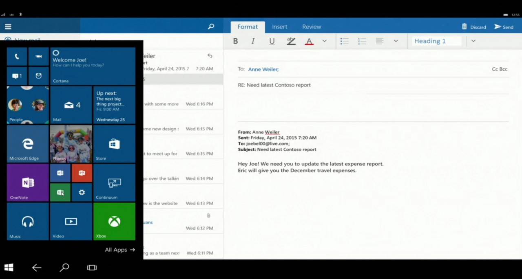Open the Store tile
This screenshot has height=279, width=522.
[114, 144]
